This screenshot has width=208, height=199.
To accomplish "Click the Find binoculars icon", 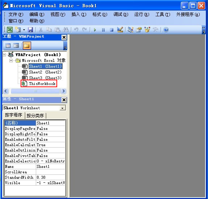I will coord(65,30).
